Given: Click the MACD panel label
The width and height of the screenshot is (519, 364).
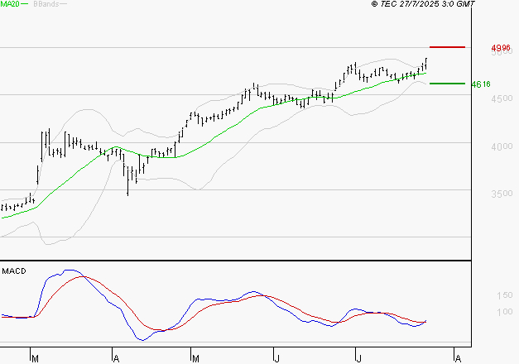Looking at the screenshot, I should pyautogui.click(x=14, y=271).
